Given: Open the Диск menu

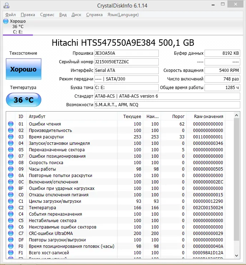Looking at the screenshot, I should (76, 15).
